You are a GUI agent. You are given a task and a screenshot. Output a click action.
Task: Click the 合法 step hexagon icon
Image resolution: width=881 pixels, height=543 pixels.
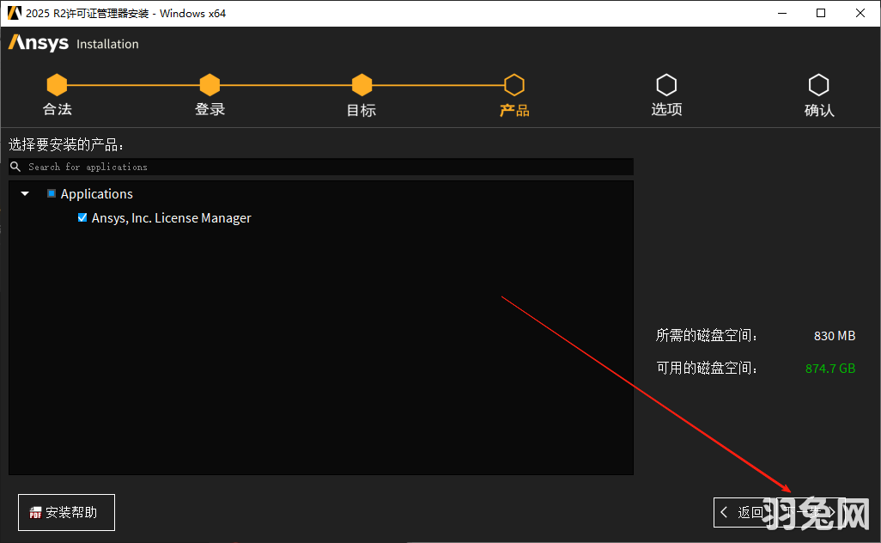tap(57, 85)
